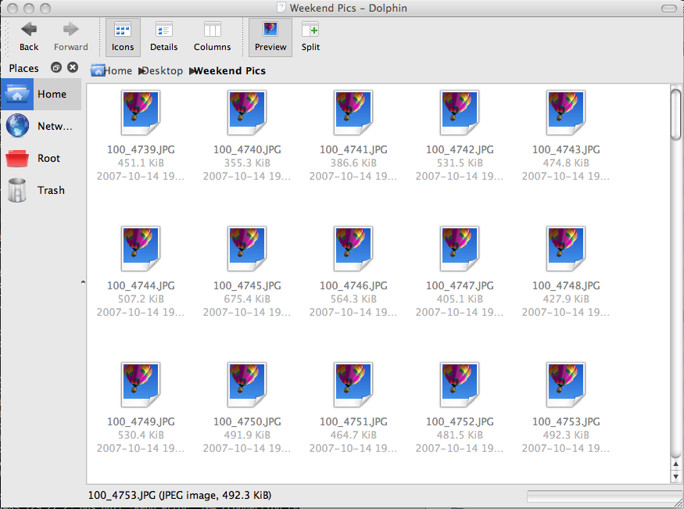Viewport: 684px width, 509px height.
Task: Click the scrollbar down arrow
Action: 675,477
